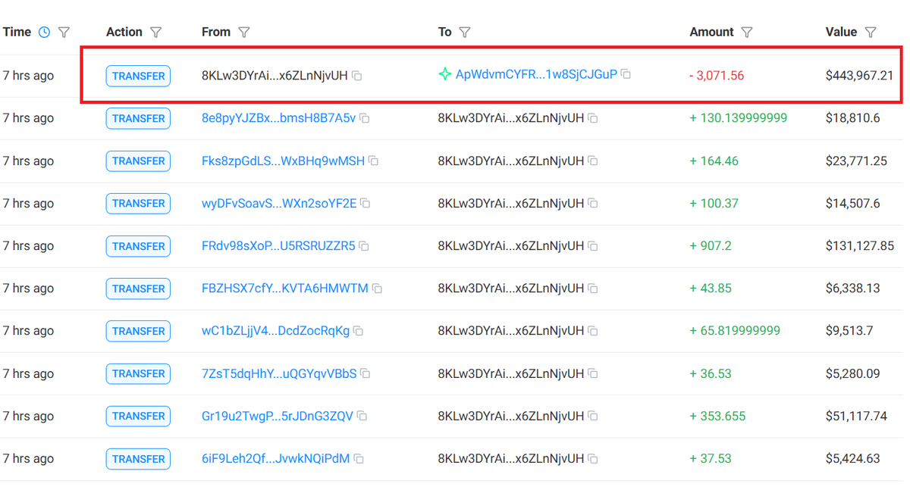Click TRANSFER badge in the -3,071.56 row
This screenshot has width=910, height=490.
pyautogui.click(x=138, y=76)
